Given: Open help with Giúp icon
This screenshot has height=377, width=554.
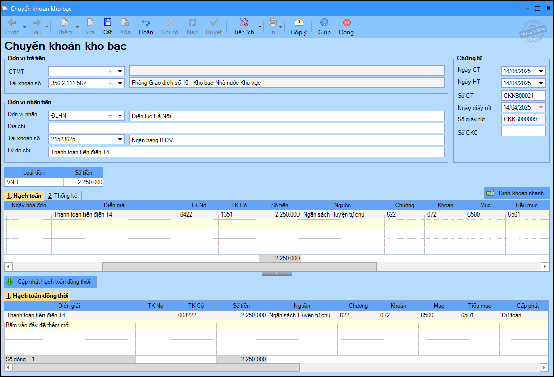Looking at the screenshot, I should (324, 23).
